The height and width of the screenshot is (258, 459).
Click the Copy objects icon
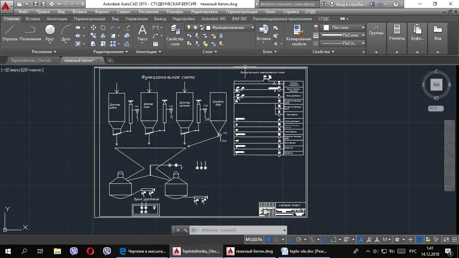point(93,36)
